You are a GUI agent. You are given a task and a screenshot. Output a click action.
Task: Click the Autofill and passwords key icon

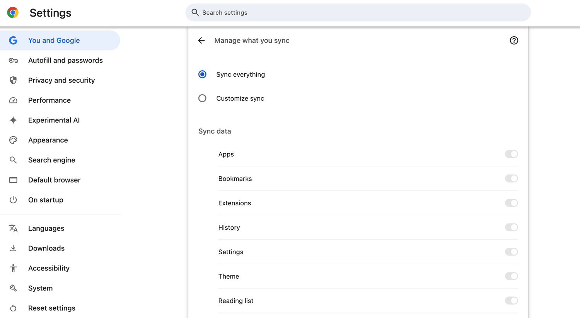point(13,61)
